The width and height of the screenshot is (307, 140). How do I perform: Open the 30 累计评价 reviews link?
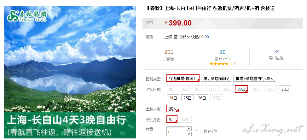[223, 55]
